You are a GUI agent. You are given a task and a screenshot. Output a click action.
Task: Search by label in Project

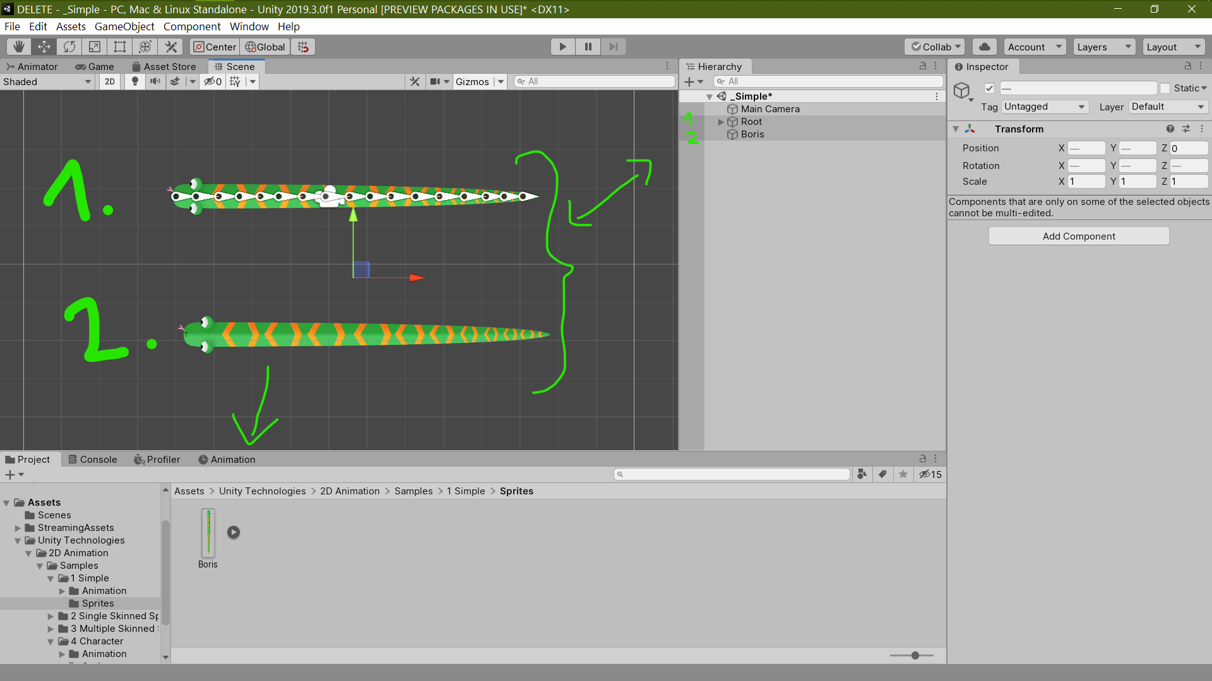coord(882,474)
